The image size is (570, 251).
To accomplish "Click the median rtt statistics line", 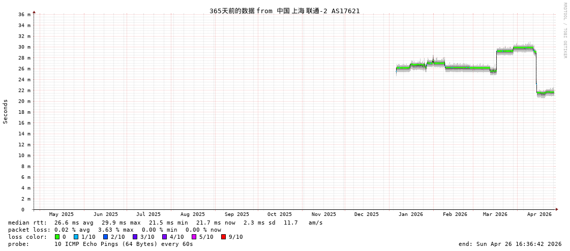I will 165,223.
